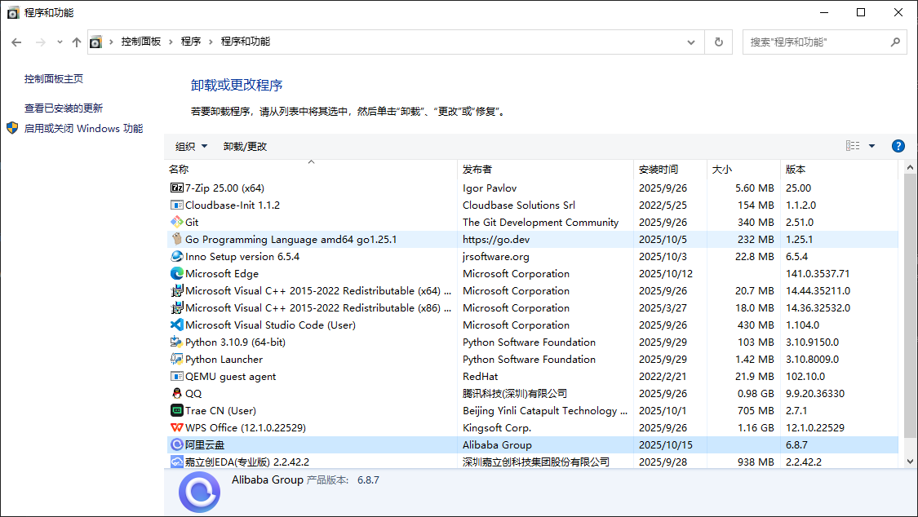Expand the address bar history dropdown
Screen dimensions: 918x517
tap(691, 42)
